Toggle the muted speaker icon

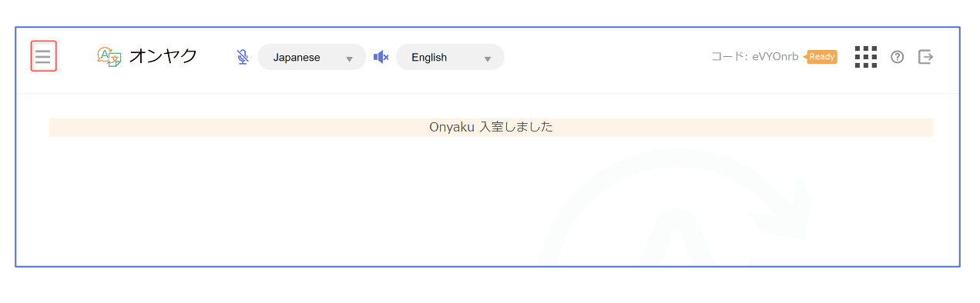[x=381, y=57]
